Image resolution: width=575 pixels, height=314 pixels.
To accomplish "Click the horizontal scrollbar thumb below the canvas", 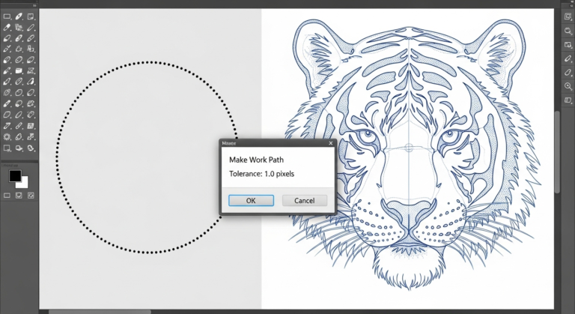I will coord(100,312).
